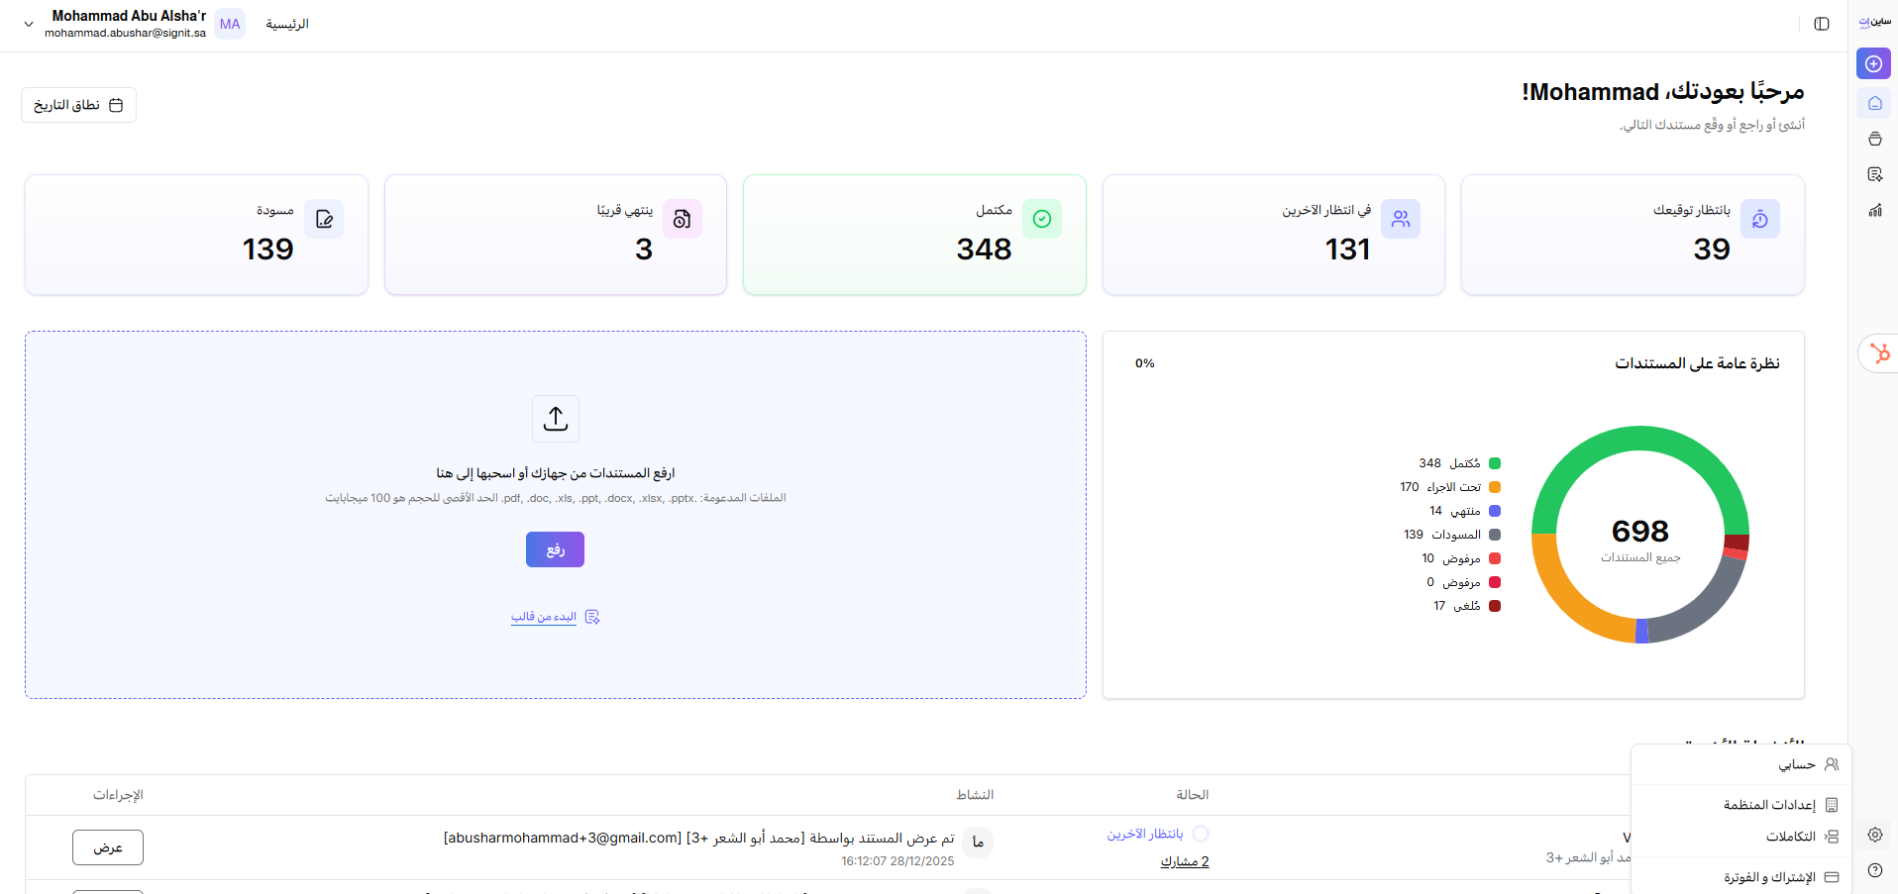Click the green مكتمل legend color dot
Image resolution: width=1898 pixels, height=894 pixels.
point(1495,463)
